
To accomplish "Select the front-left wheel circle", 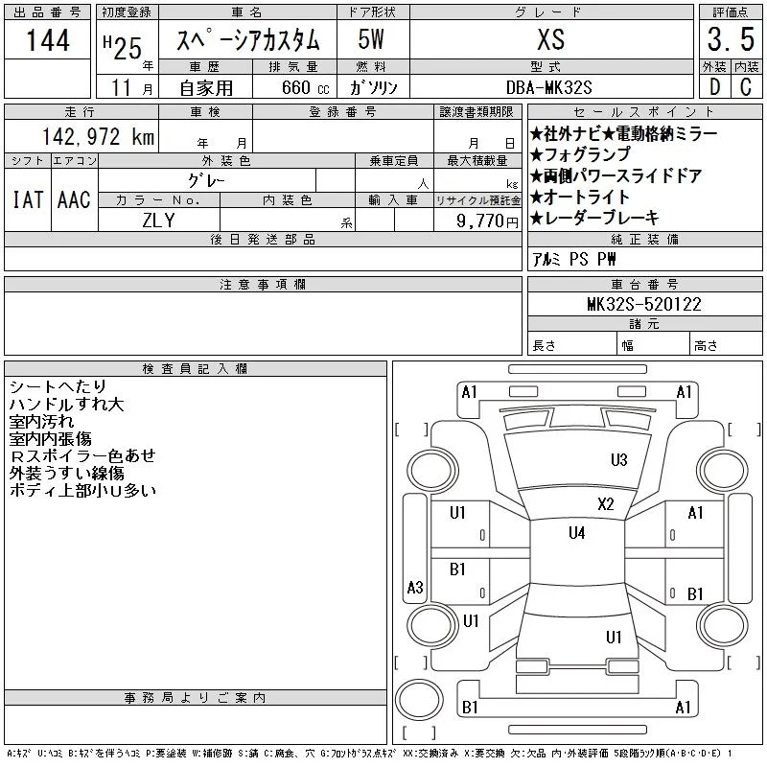I will [x=432, y=471].
